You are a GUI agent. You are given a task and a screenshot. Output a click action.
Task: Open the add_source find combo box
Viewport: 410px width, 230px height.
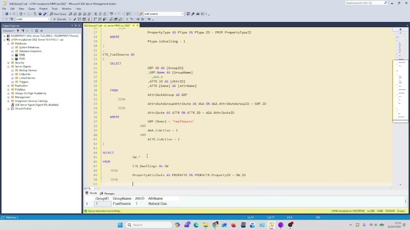point(182,14)
